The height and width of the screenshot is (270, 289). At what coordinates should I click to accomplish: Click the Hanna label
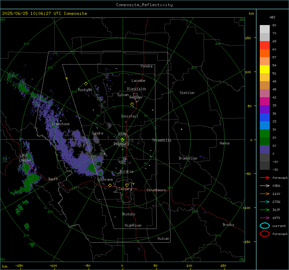point(224,143)
